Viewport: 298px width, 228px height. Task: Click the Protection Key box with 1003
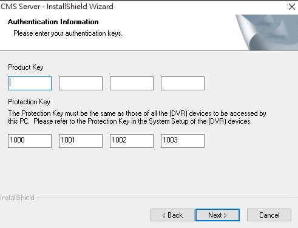(x=183, y=141)
